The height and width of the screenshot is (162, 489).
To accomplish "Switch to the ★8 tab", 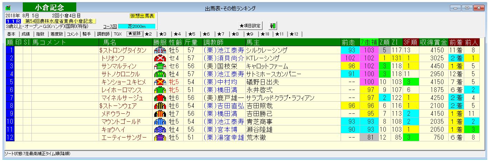I will click(235, 34).
